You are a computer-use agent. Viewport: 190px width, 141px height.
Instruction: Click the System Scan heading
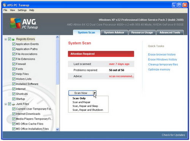pyautogui.click(x=79, y=43)
